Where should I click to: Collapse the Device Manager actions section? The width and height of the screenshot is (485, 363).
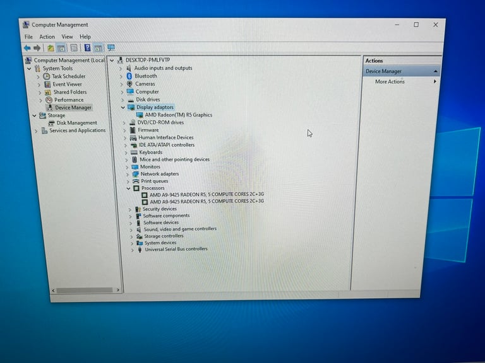tap(435, 71)
